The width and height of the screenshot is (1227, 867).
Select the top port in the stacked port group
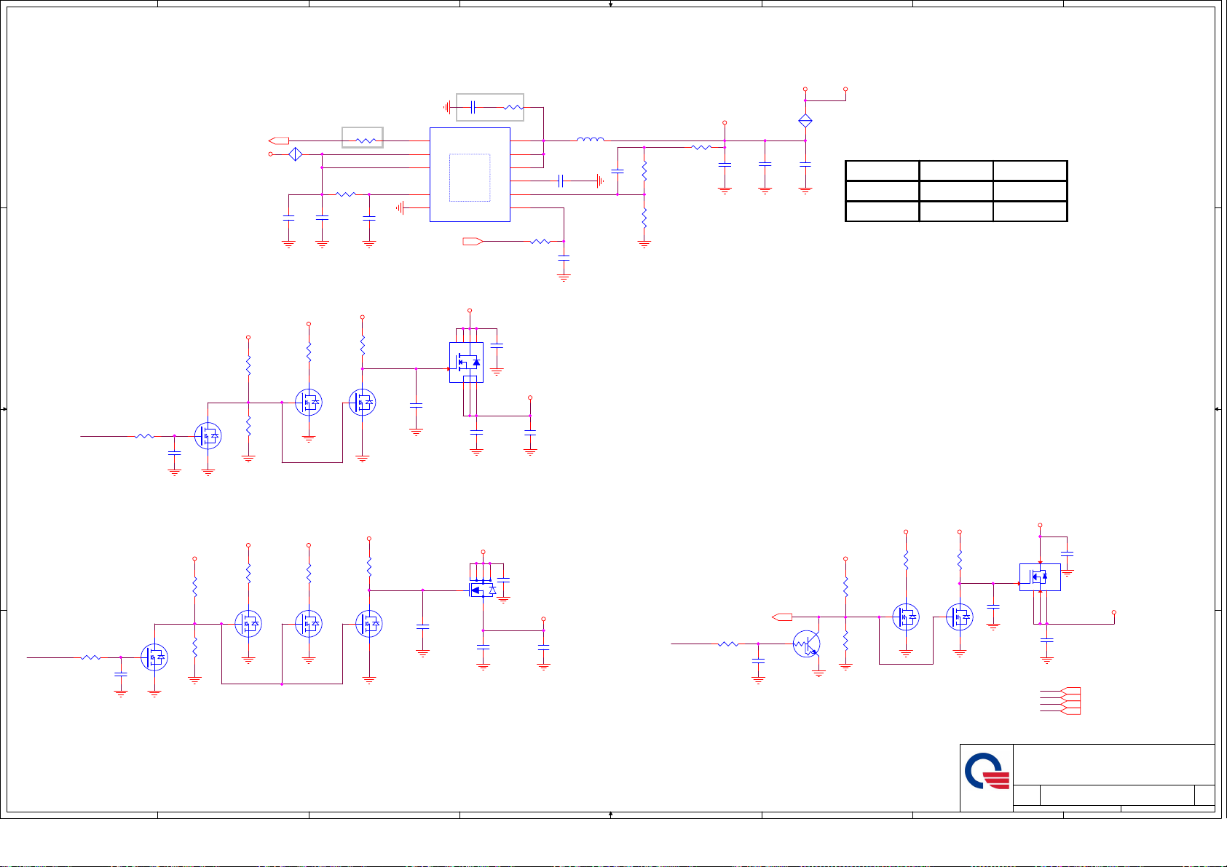pyautogui.click(x=1071, y=690)
